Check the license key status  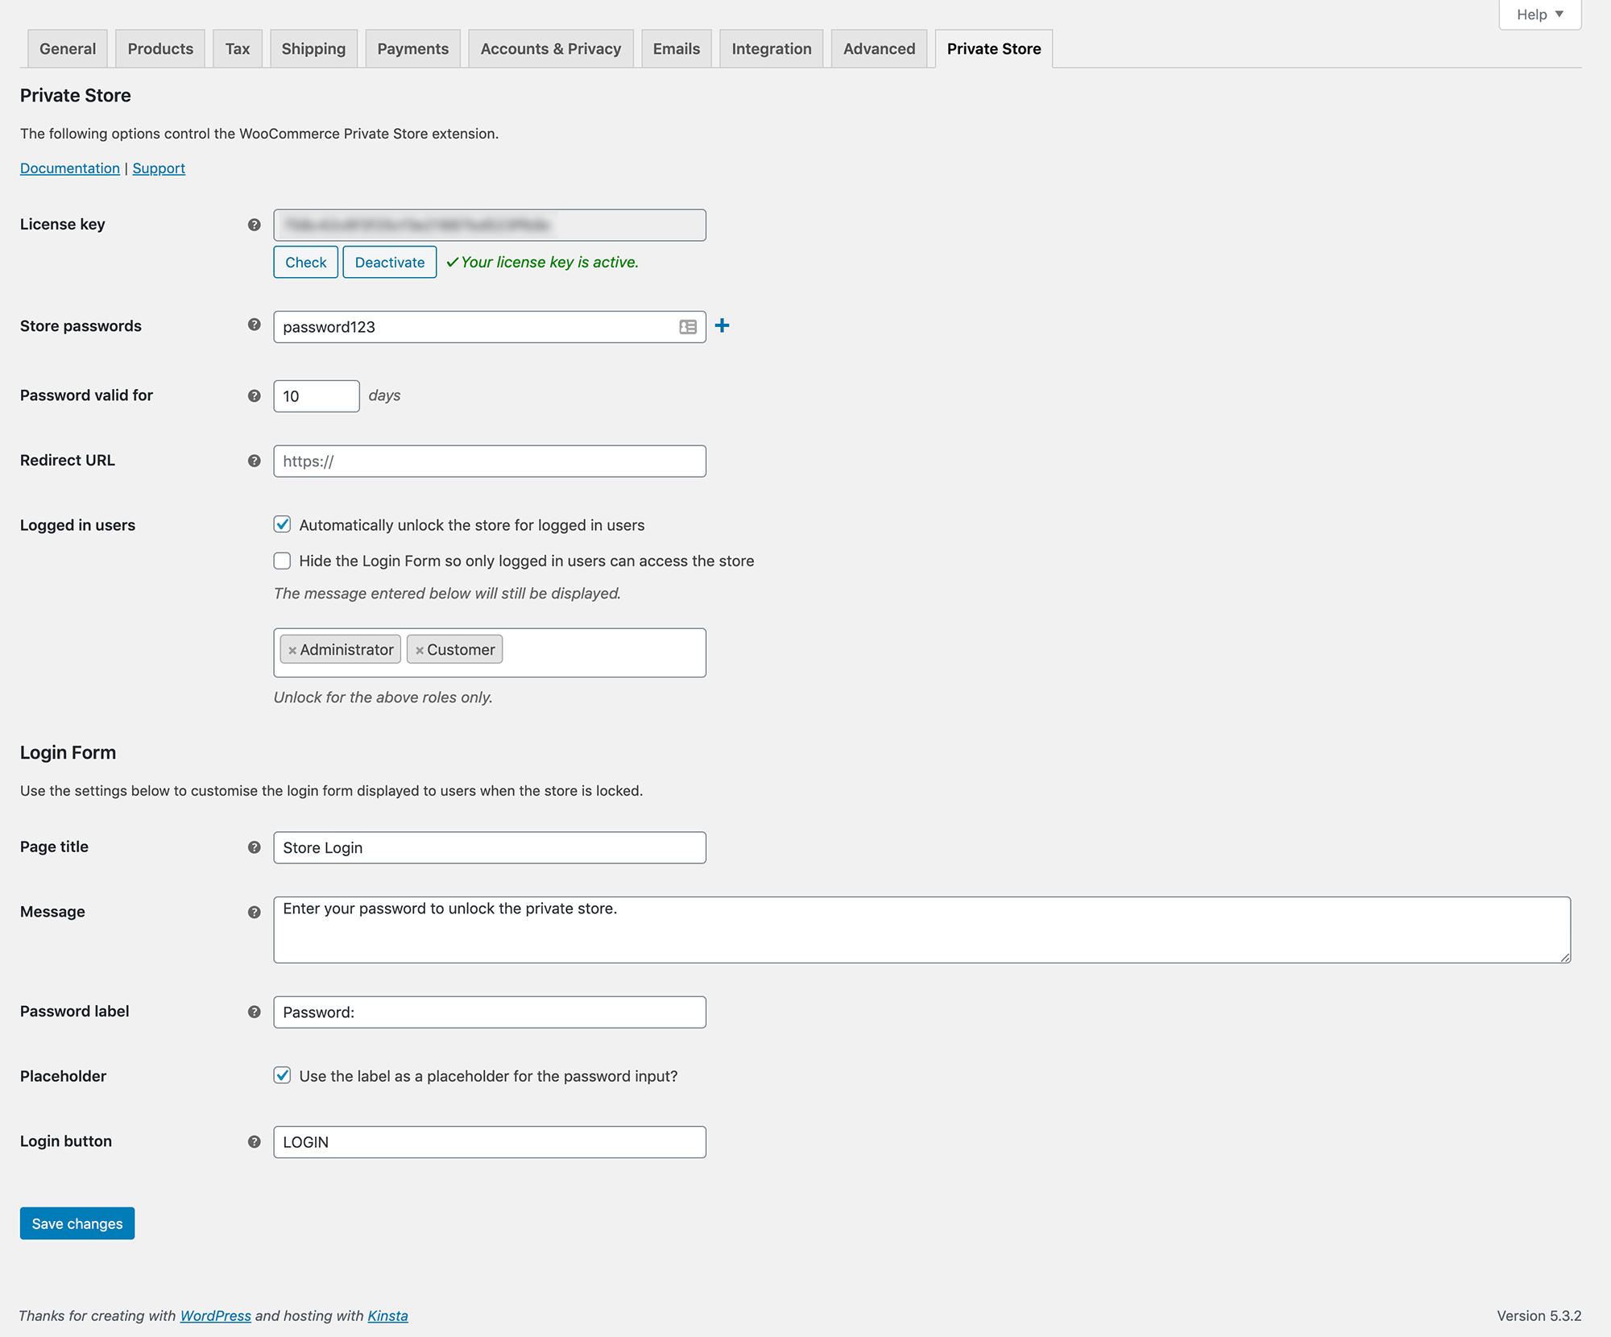pos(305,262)
